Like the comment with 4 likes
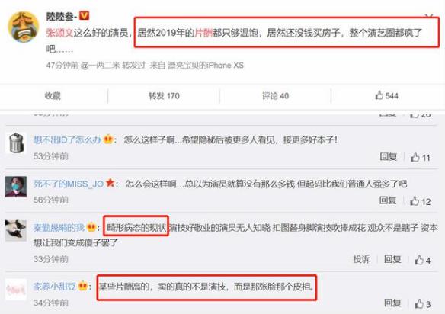Image resolution: width=445 pixels, height=314 pixels. [x=423, y=260]
